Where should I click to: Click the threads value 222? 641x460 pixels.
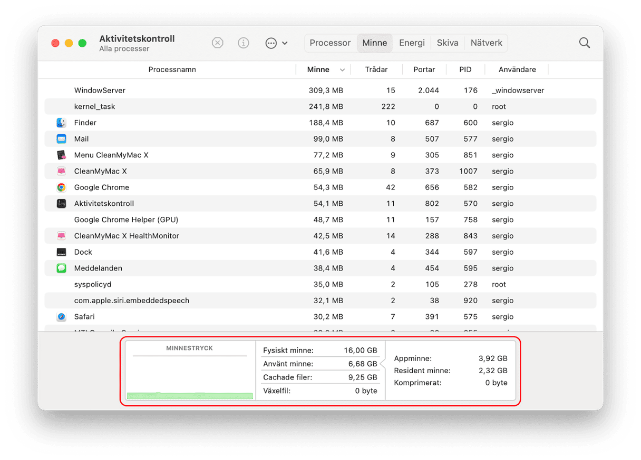pyautogui.click(x=388, y=106)
